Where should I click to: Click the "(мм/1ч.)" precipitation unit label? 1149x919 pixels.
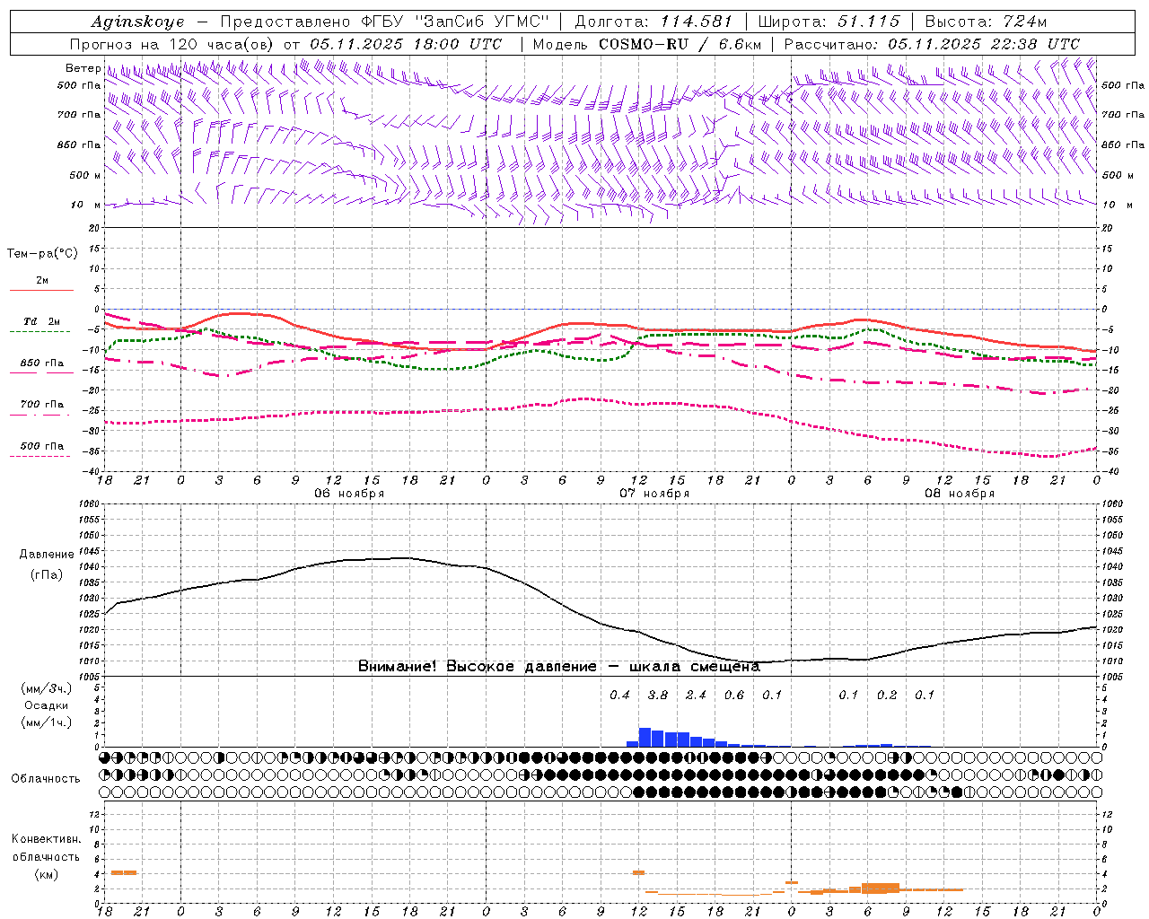(46, 722)
